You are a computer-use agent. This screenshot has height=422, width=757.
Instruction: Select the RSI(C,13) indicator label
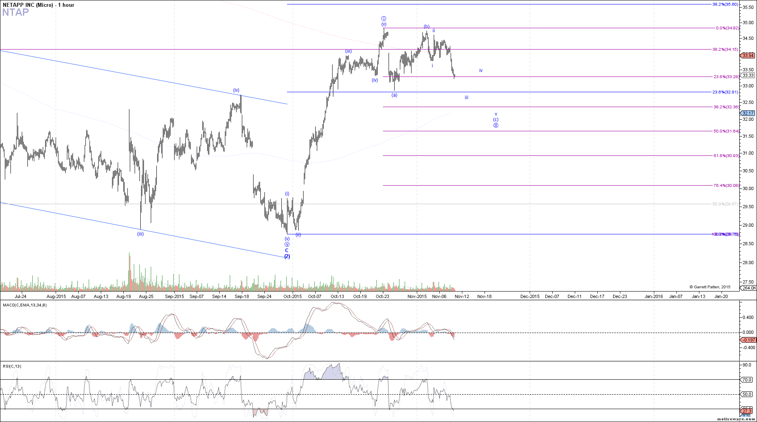coord(12,366)
